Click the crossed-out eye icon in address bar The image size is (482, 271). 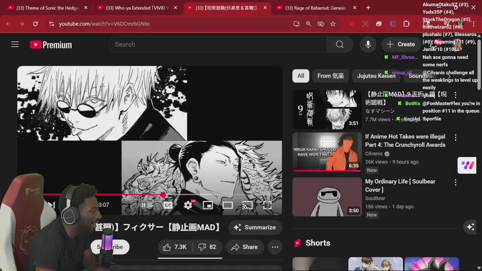[x=321, y=24]
